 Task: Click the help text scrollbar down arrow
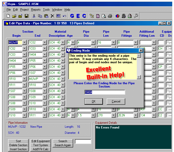tap(139, 77)
